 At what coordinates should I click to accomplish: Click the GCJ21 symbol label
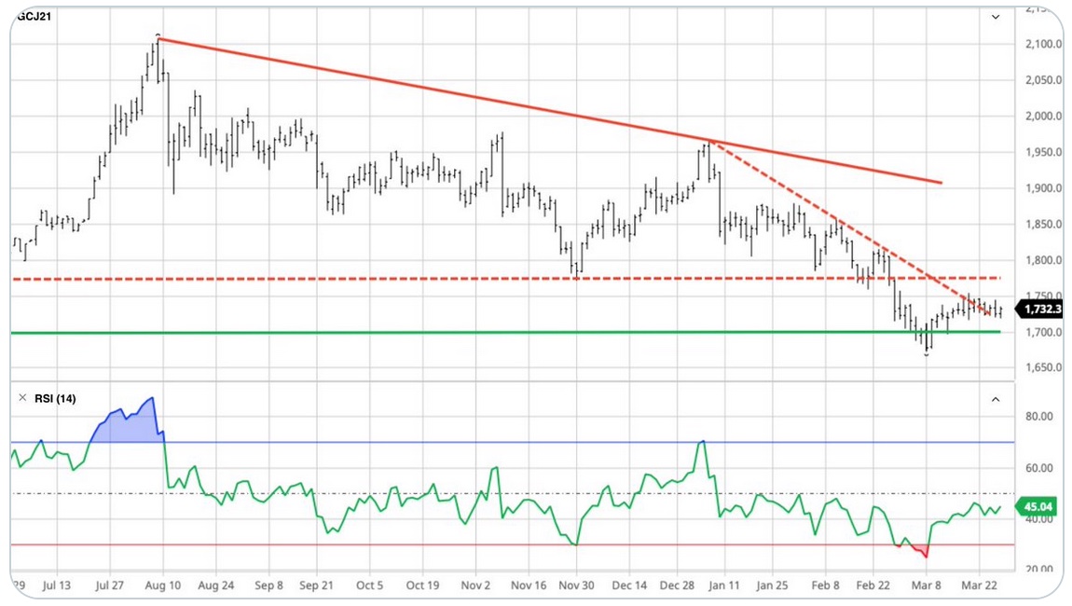click(34, 17)
